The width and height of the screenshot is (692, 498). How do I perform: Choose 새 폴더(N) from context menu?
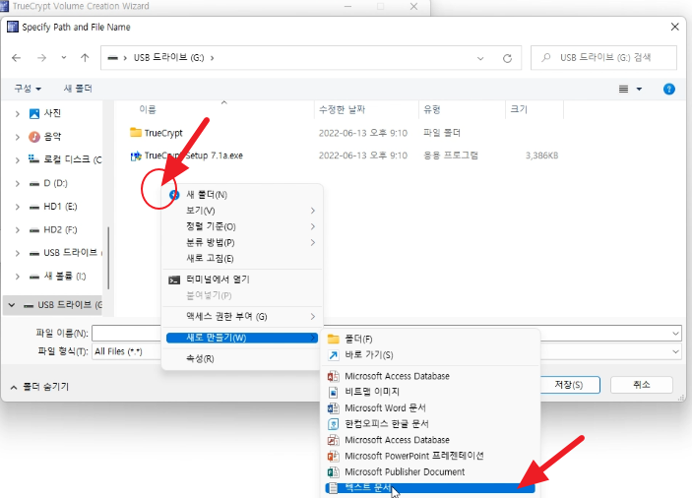[242, 195]
